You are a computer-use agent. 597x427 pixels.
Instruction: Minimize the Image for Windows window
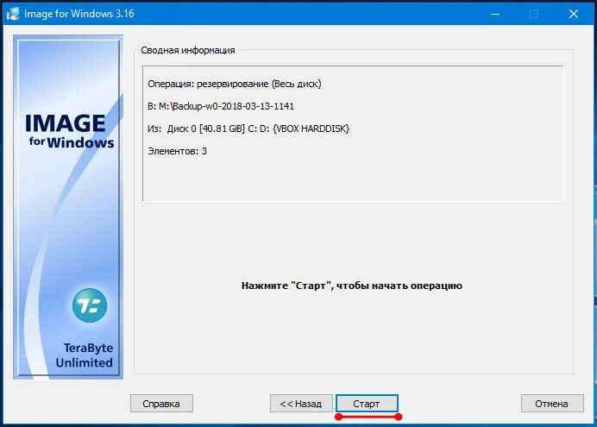coord(495,14)
